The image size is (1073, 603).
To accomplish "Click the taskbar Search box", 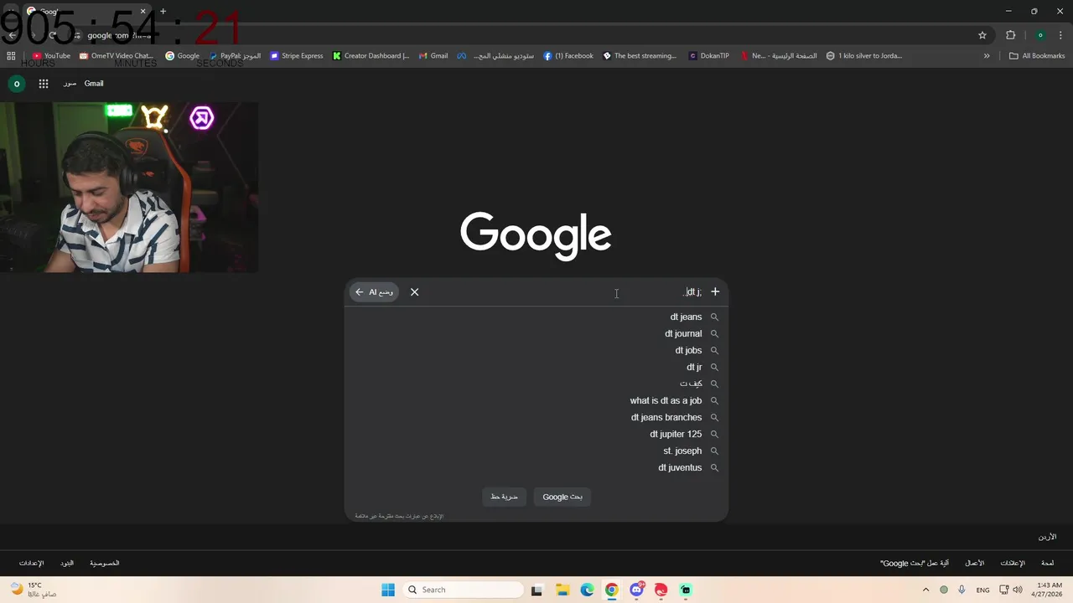I will tap(463, 590).
